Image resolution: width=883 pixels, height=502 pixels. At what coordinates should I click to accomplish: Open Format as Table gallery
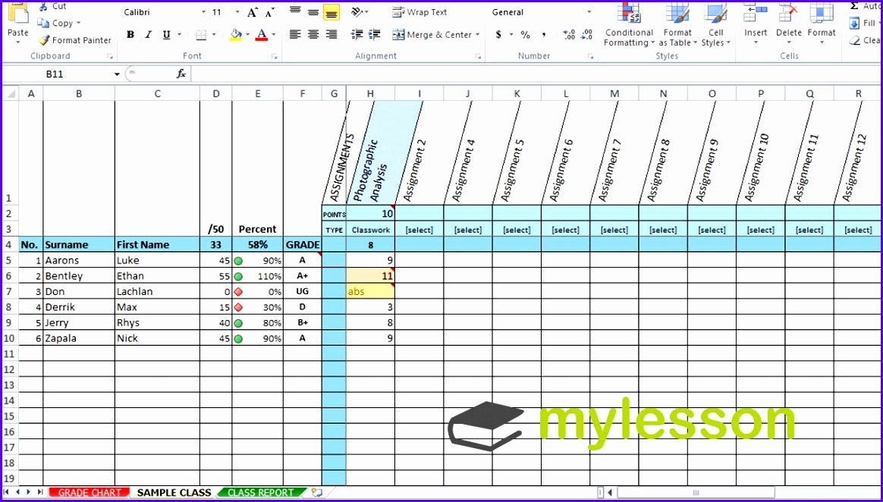click(x=677, y=24)
